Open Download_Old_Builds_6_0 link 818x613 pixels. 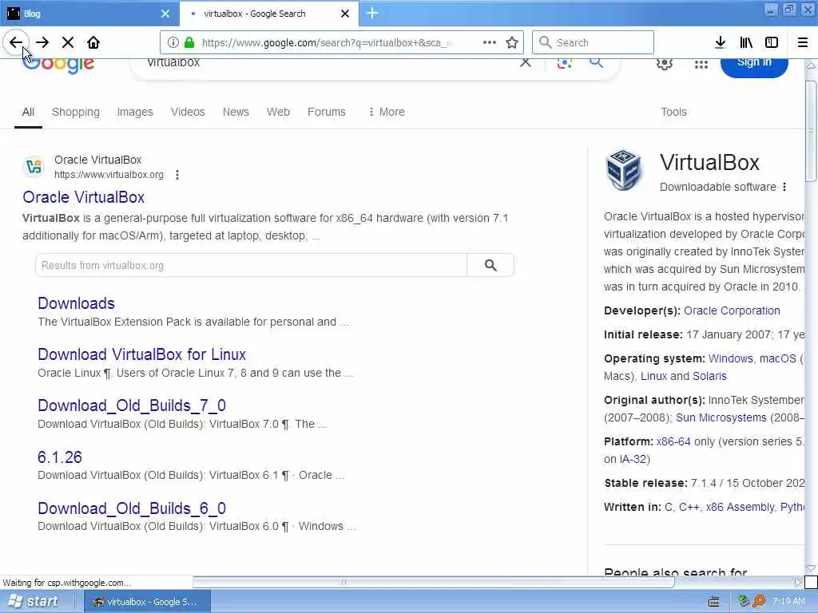pyautogui.click(x=132, y=508)
